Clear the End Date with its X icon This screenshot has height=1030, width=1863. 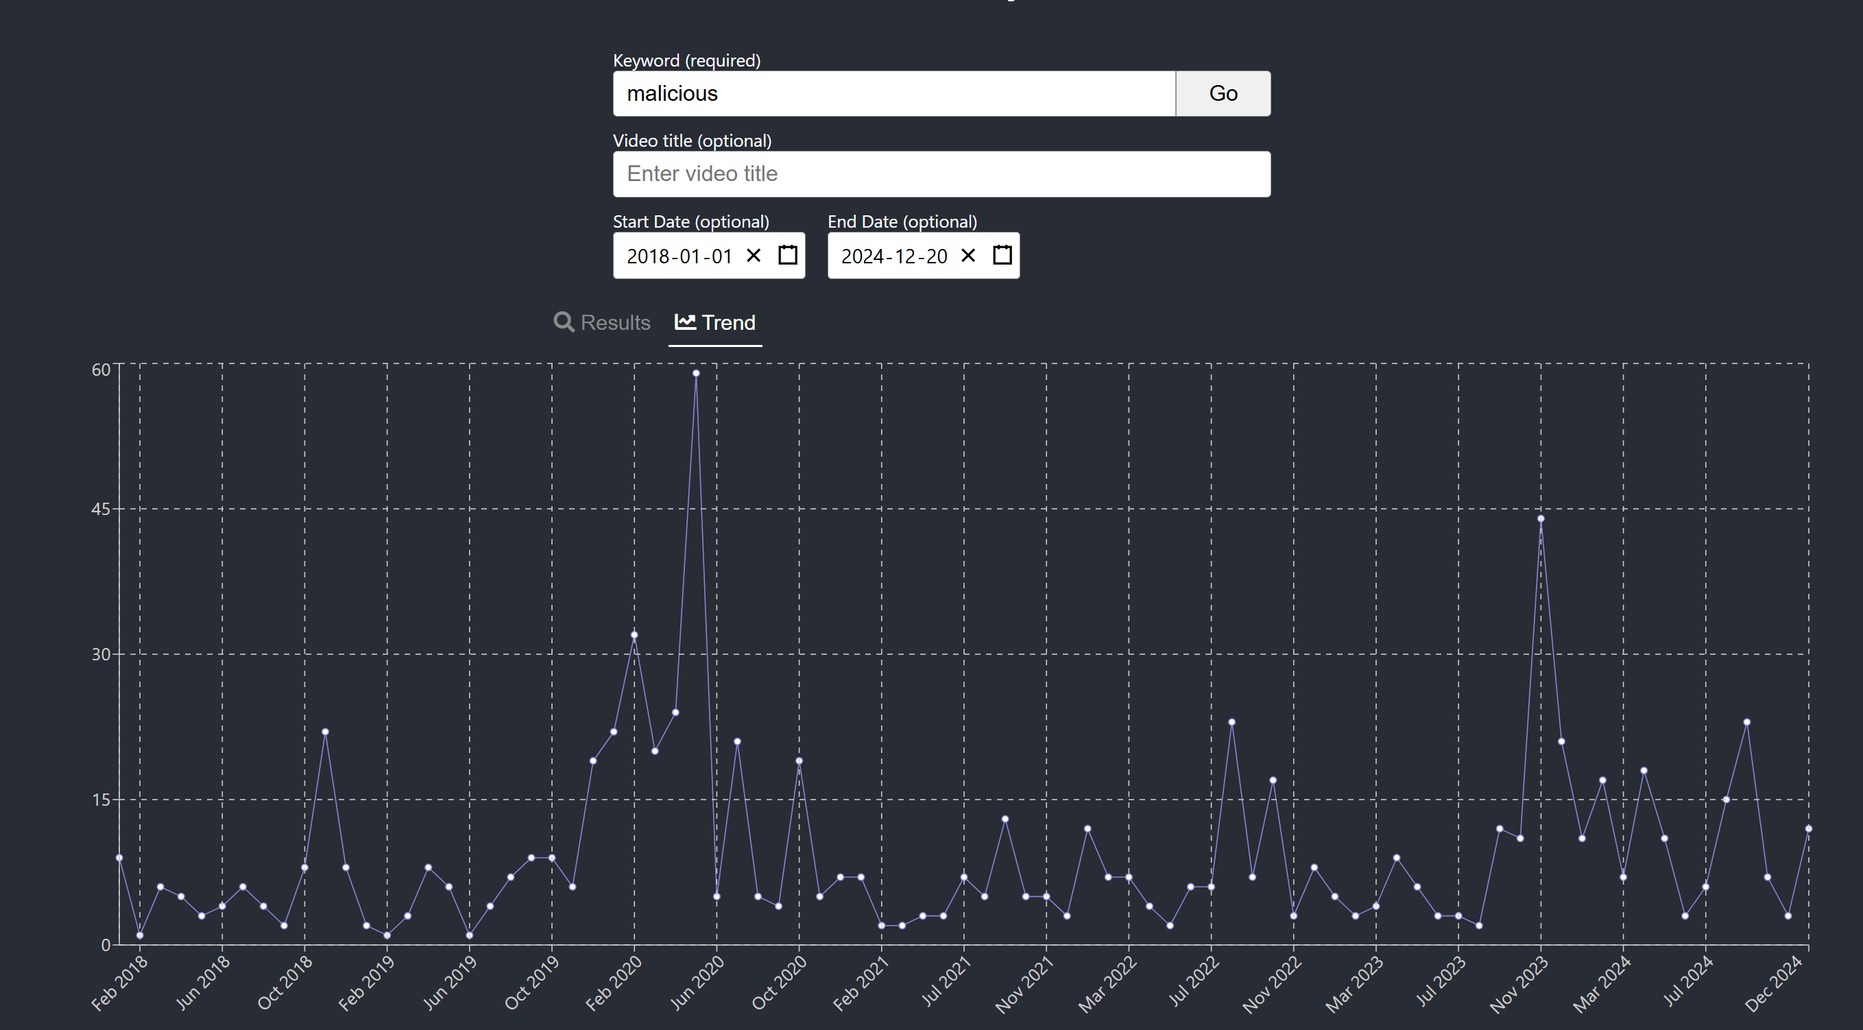(968, 255)
